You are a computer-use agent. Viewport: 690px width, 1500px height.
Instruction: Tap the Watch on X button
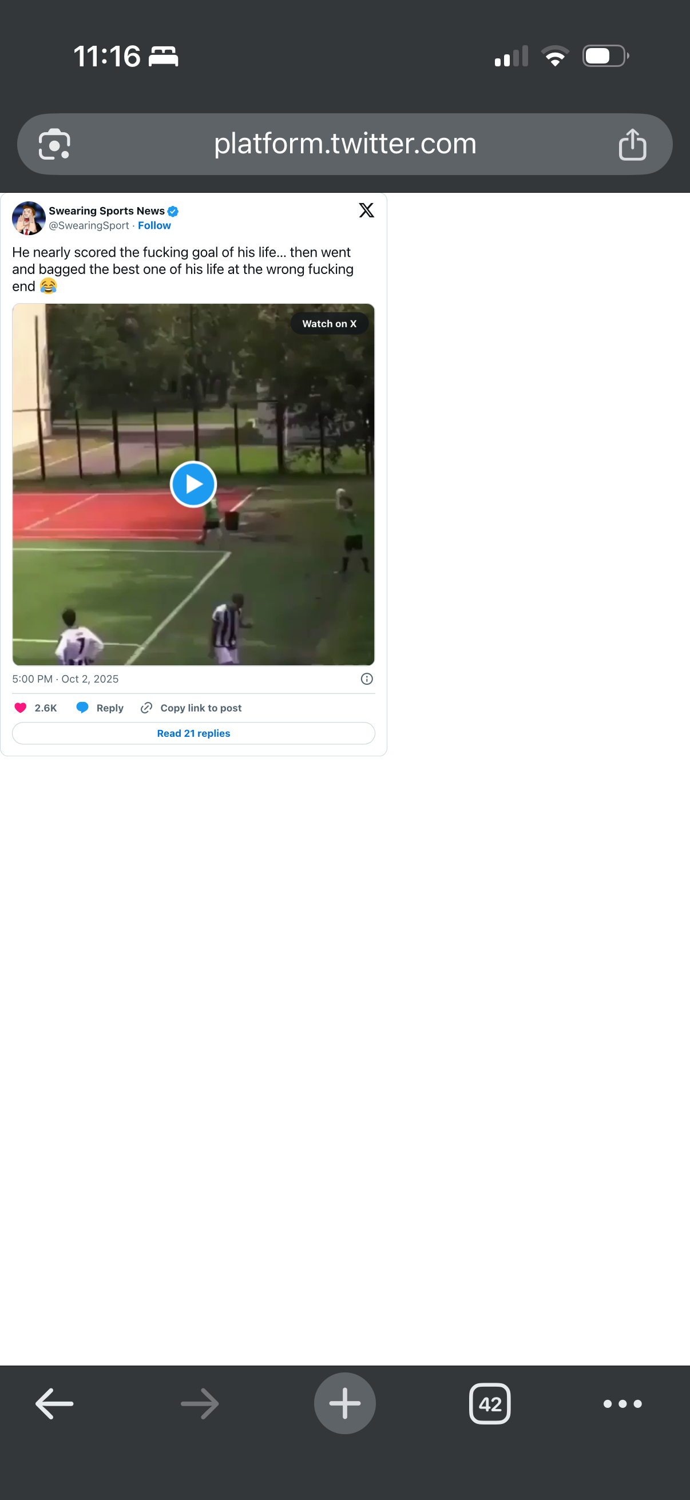pos(329,324)
